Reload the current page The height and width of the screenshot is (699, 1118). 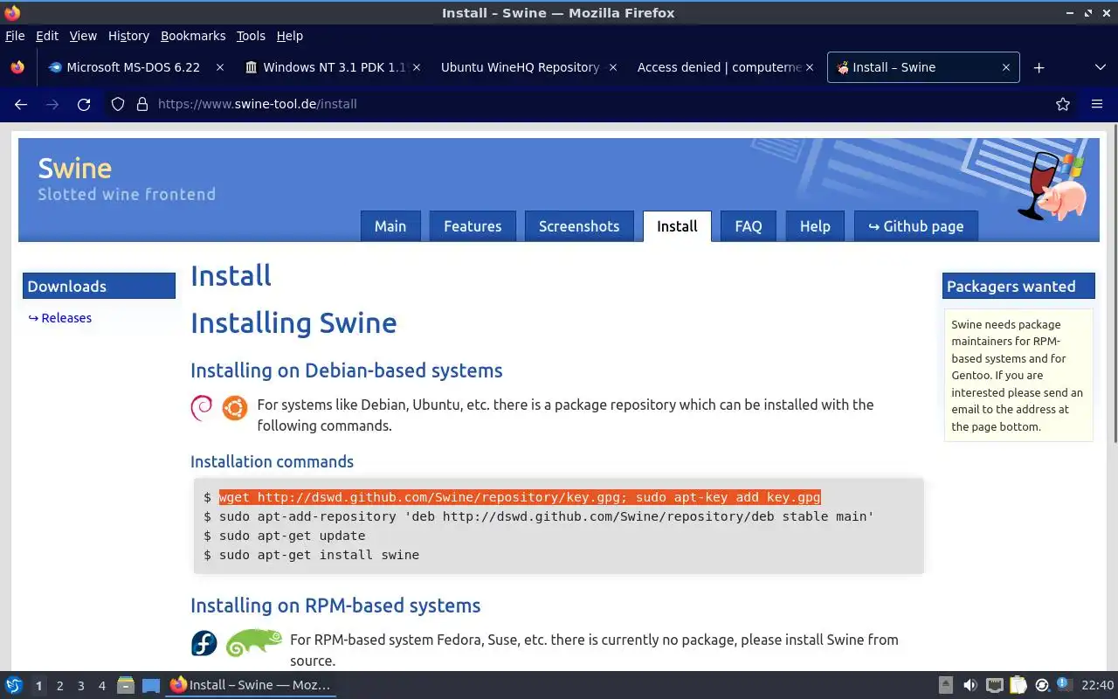84,104
